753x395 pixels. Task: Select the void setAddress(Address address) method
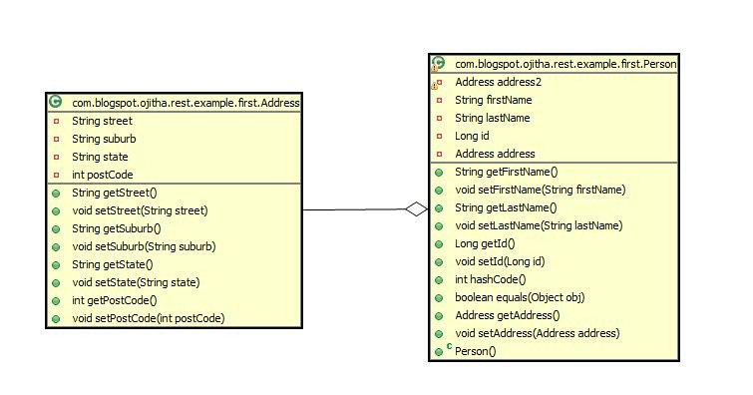coord(538,333)
